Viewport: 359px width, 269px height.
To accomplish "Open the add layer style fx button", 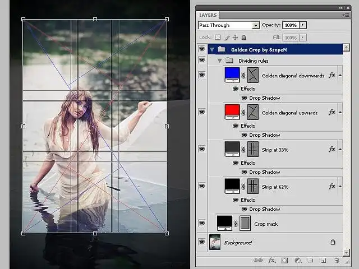I will click(271, 260).
